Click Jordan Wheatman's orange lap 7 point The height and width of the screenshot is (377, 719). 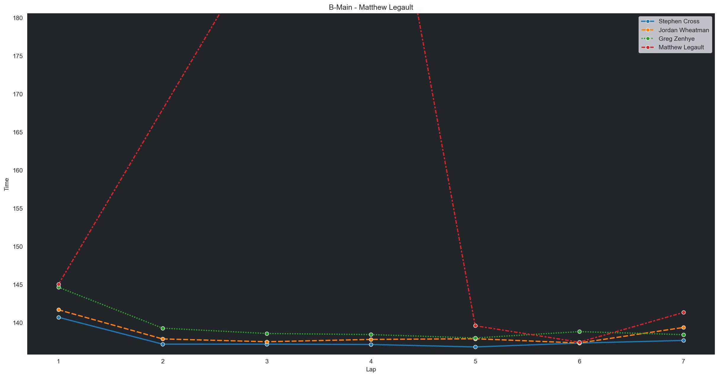684,327
